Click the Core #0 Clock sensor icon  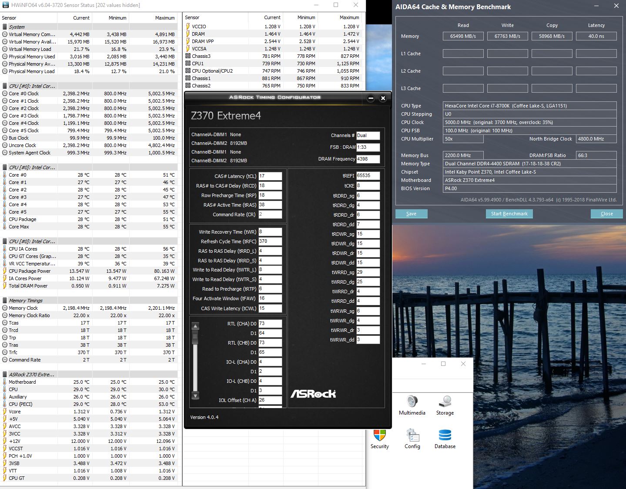coord(5,94)
